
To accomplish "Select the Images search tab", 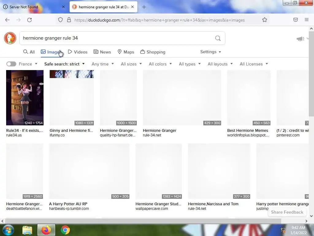I will (51, 52).
